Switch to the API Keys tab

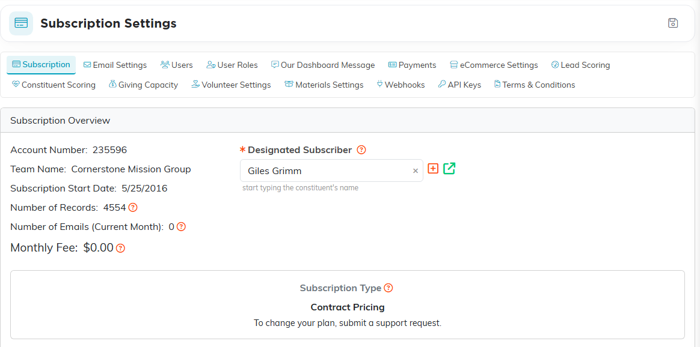(459, 85)
